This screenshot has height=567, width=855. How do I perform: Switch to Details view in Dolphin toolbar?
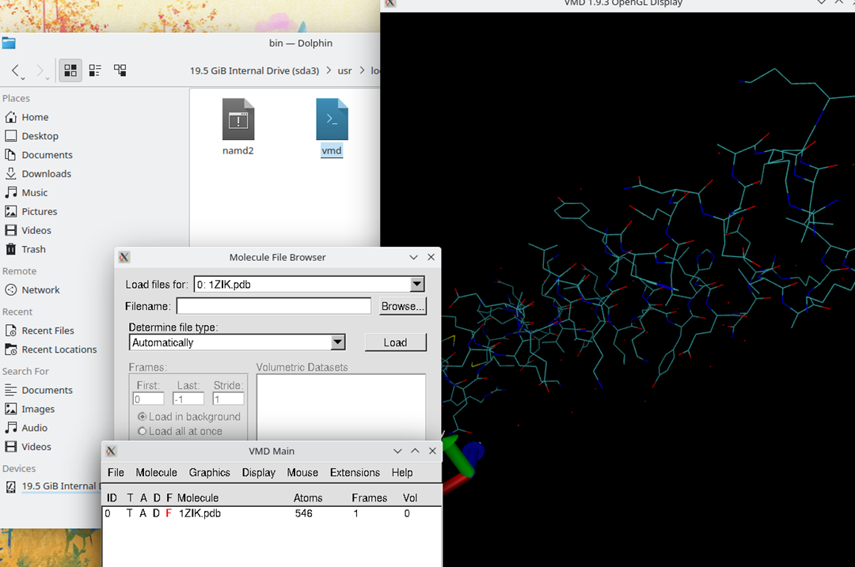pos(95,70)
